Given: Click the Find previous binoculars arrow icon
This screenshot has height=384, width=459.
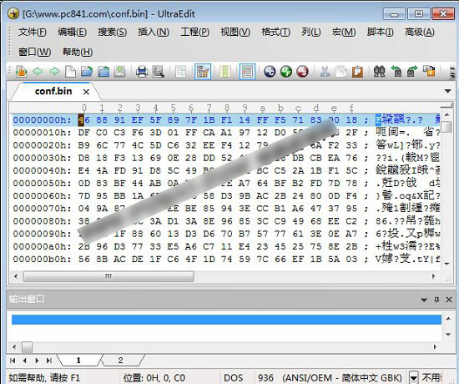Looking at the screenshot, I should 396,71.
